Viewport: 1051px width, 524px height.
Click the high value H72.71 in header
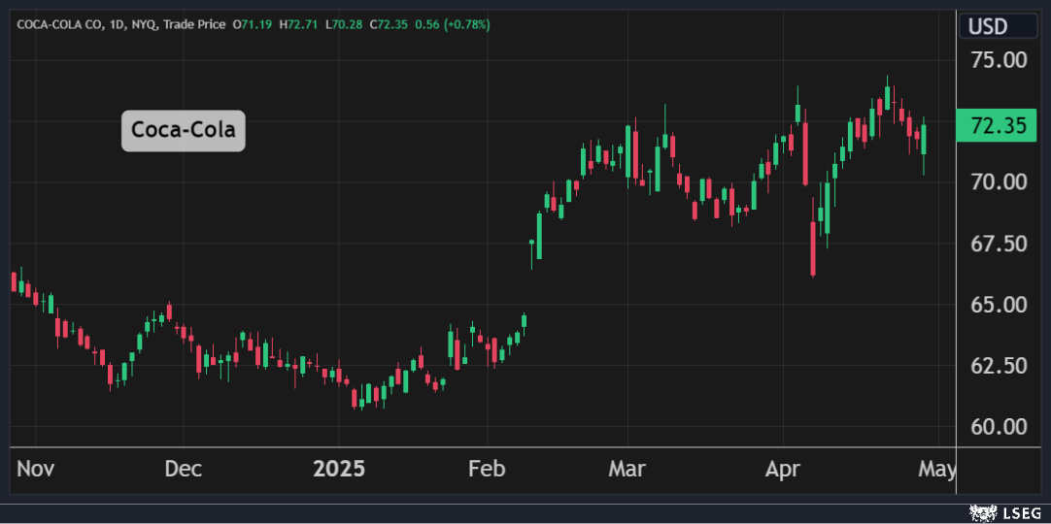[x=297, y=23]
